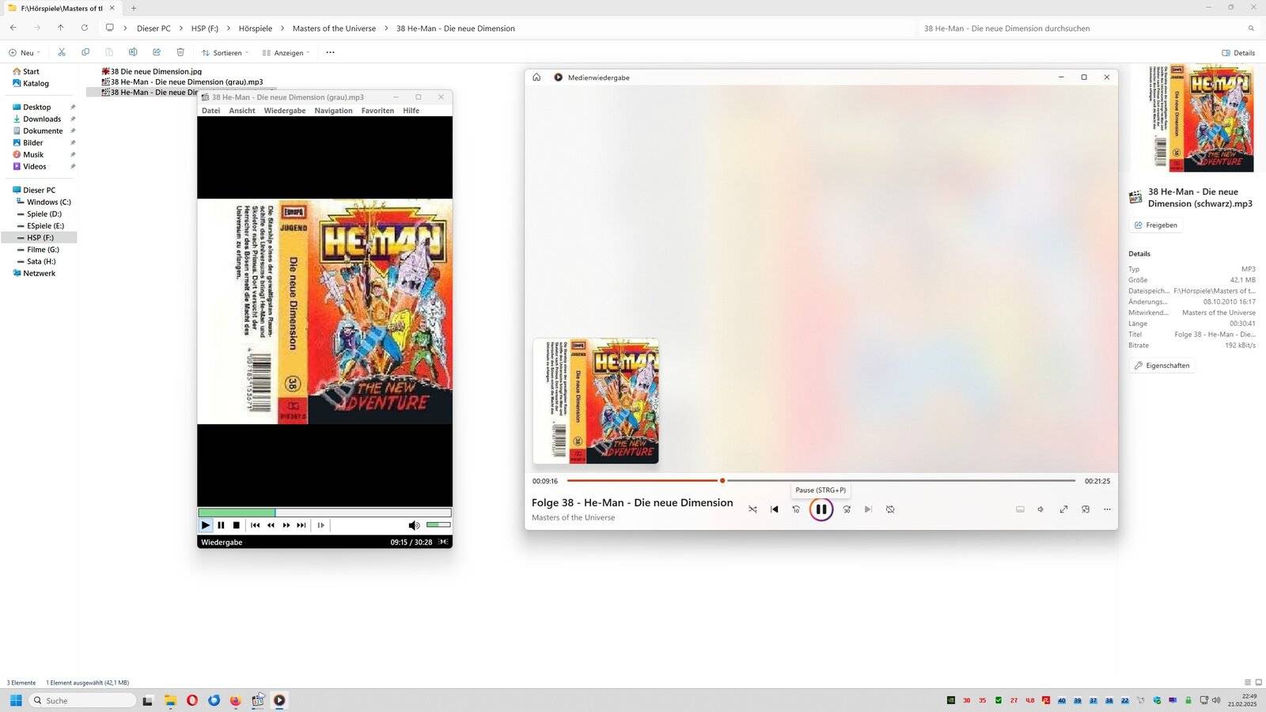
Task: Open a new Explorer tab
Action: 133,8
